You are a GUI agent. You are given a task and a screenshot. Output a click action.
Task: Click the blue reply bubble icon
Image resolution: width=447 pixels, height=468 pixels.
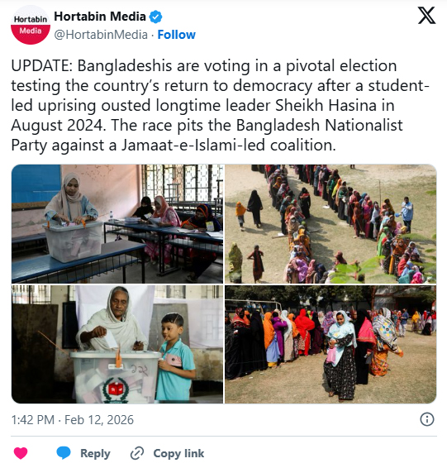point(64,453)
